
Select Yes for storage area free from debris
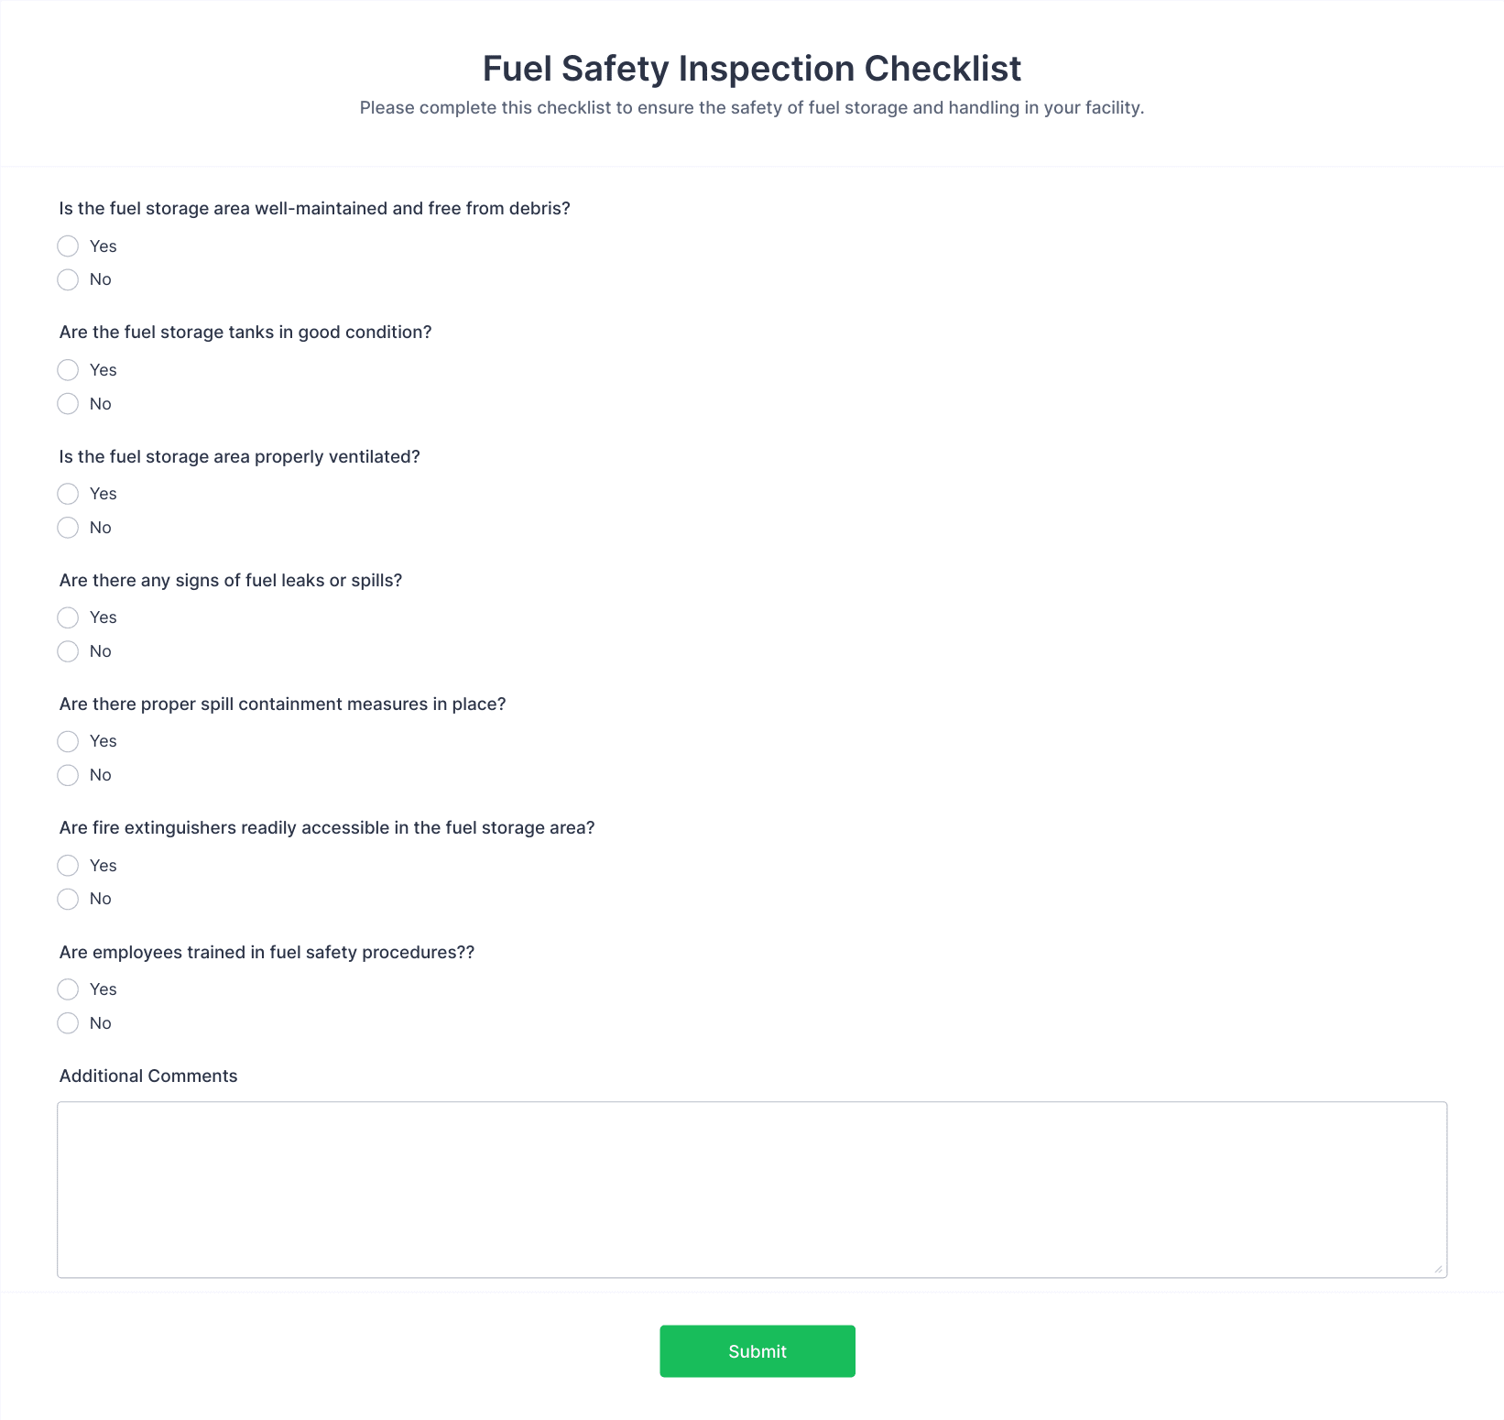68,246
